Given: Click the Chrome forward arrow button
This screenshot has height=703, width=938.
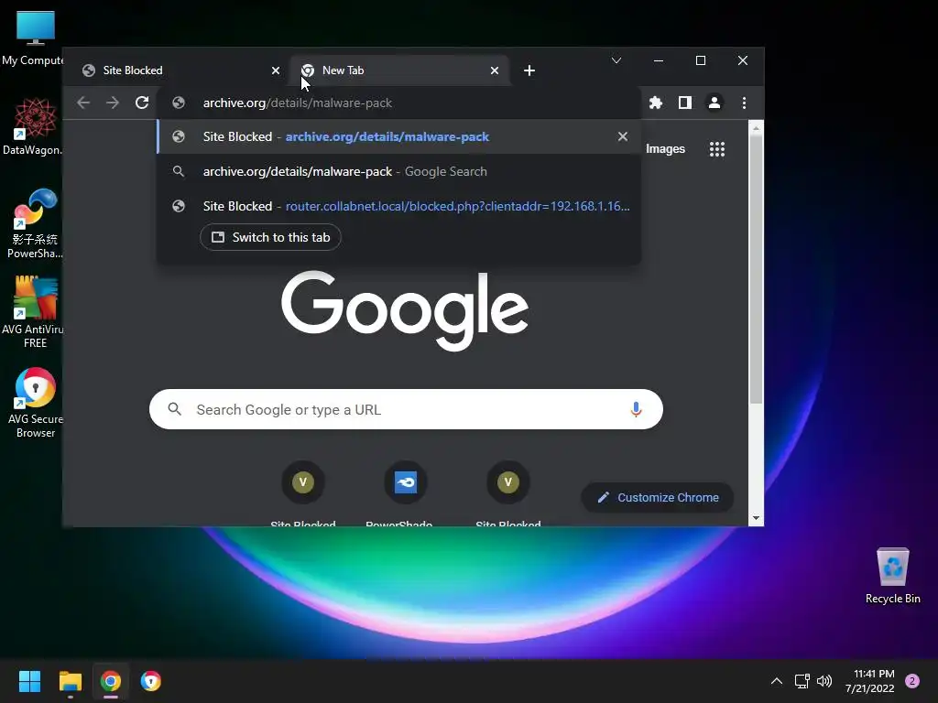Looking at the screenshot, I should point(113,103).
